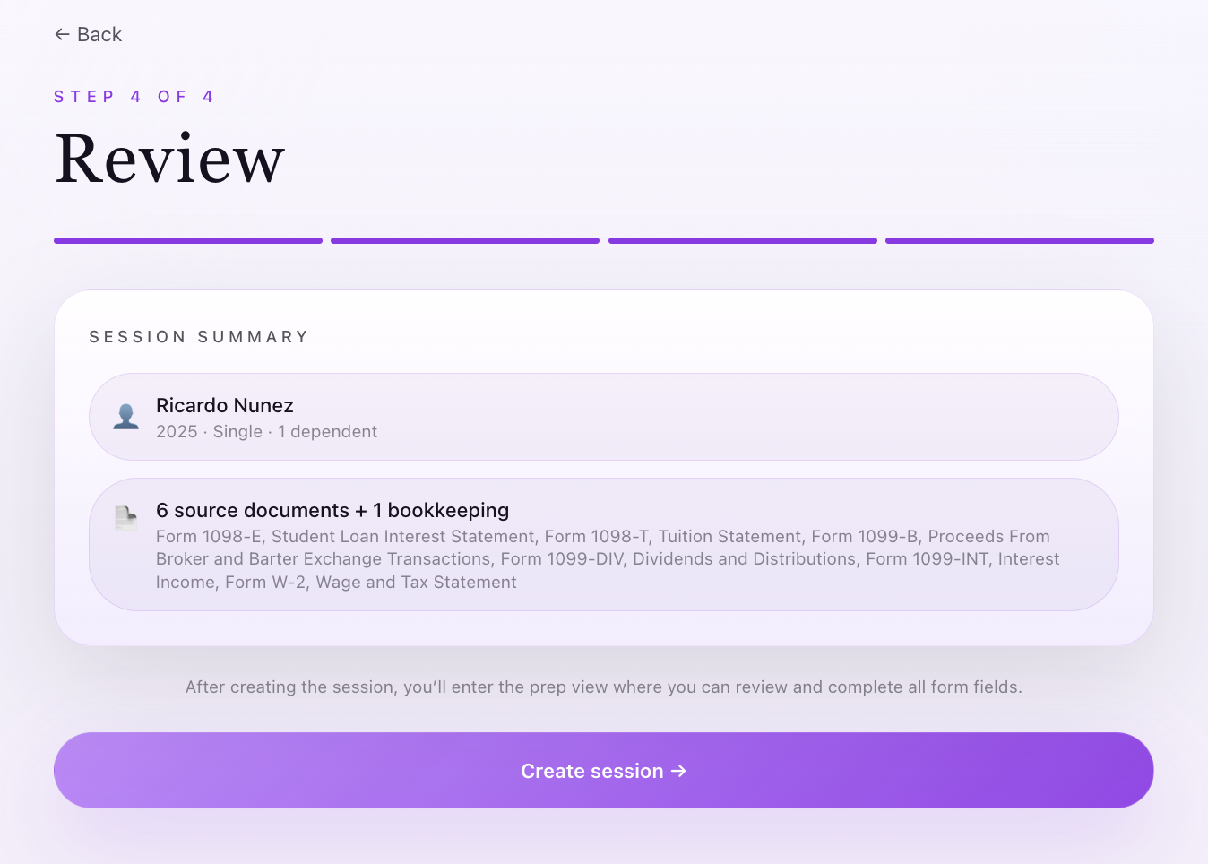
Task: Click the Create session button
Action: coord(603,771)
